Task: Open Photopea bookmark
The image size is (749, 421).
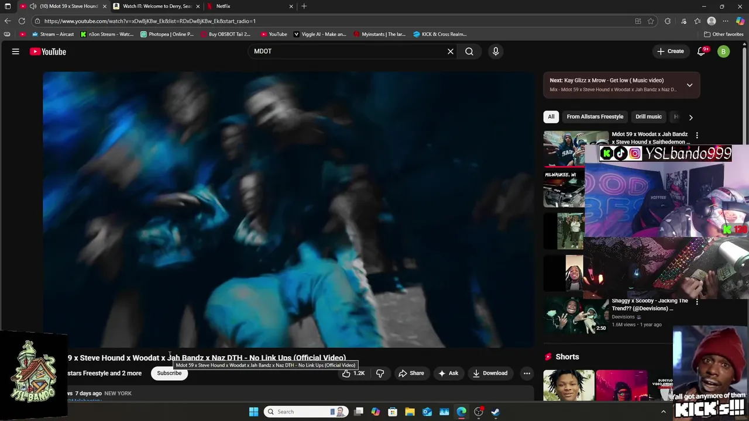Action: click(167, 34)
